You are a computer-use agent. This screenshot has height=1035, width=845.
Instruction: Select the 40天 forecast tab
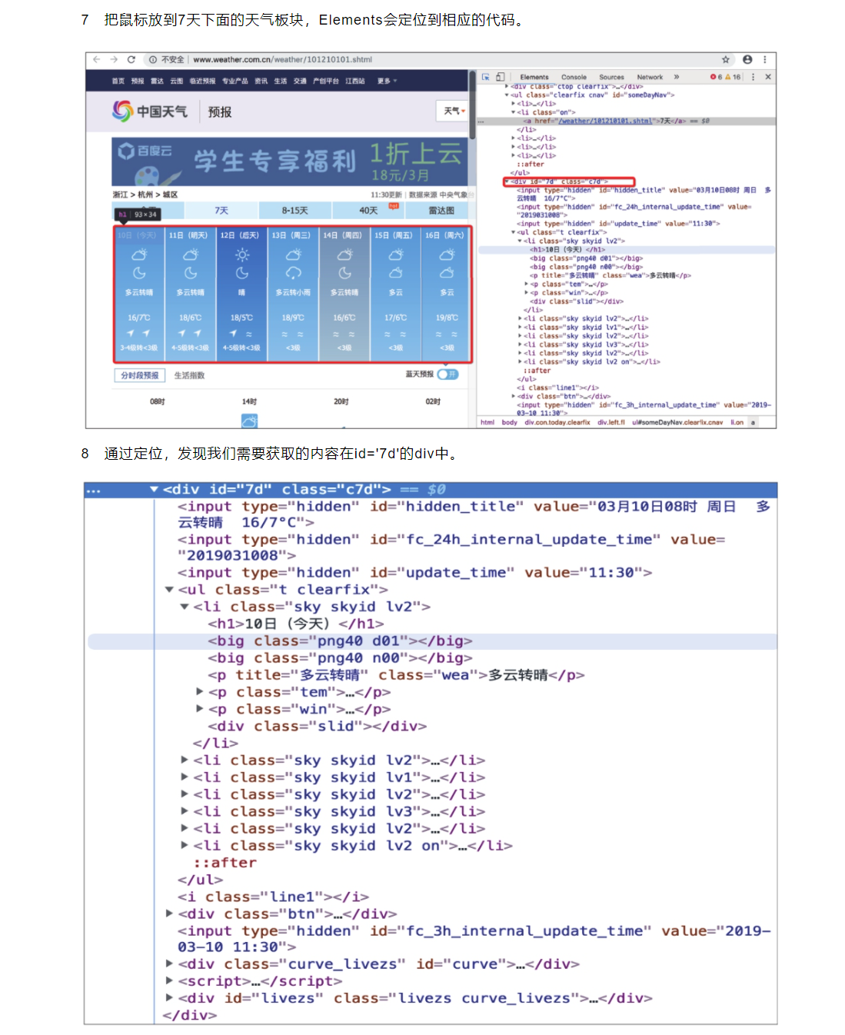pyautogui.click(x=369, y=211)
